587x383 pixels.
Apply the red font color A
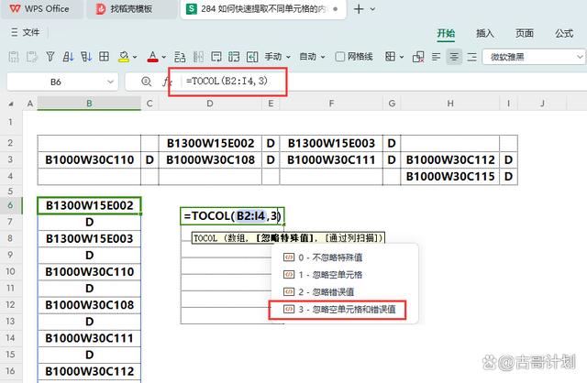(x=153, y=57)
